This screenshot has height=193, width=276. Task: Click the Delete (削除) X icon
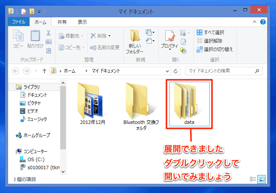pos(93,36)
